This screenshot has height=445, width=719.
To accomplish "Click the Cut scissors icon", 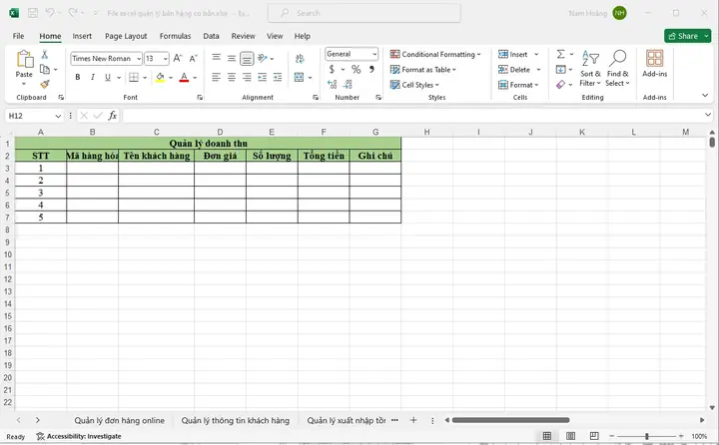I will [45, 55].
